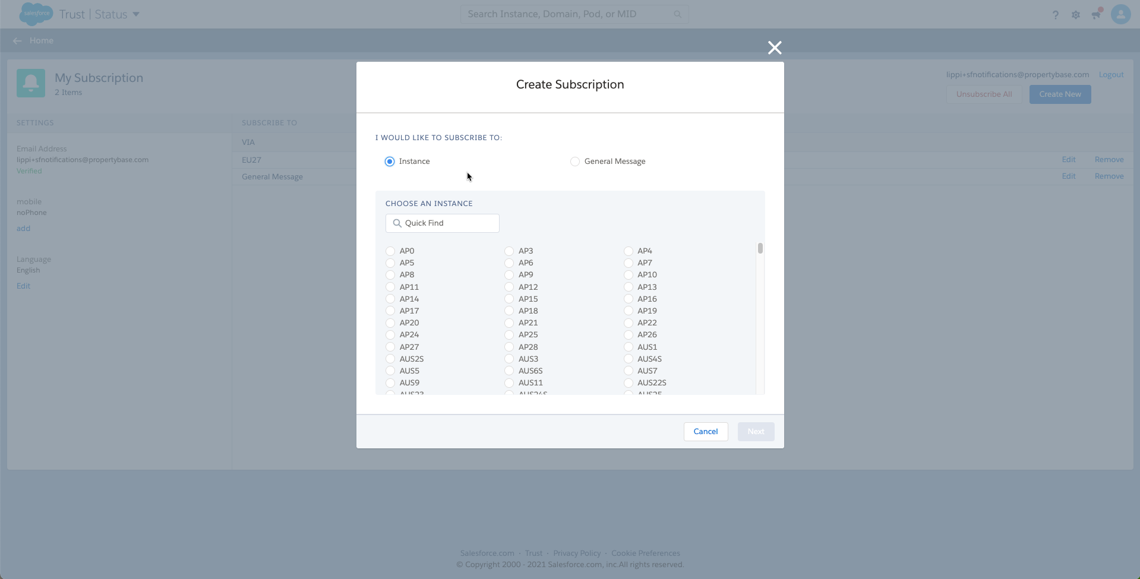Click the instance list scrollbar thumb
The image size is (1140, 579).
pyautogui.click(x=760, y=248)
